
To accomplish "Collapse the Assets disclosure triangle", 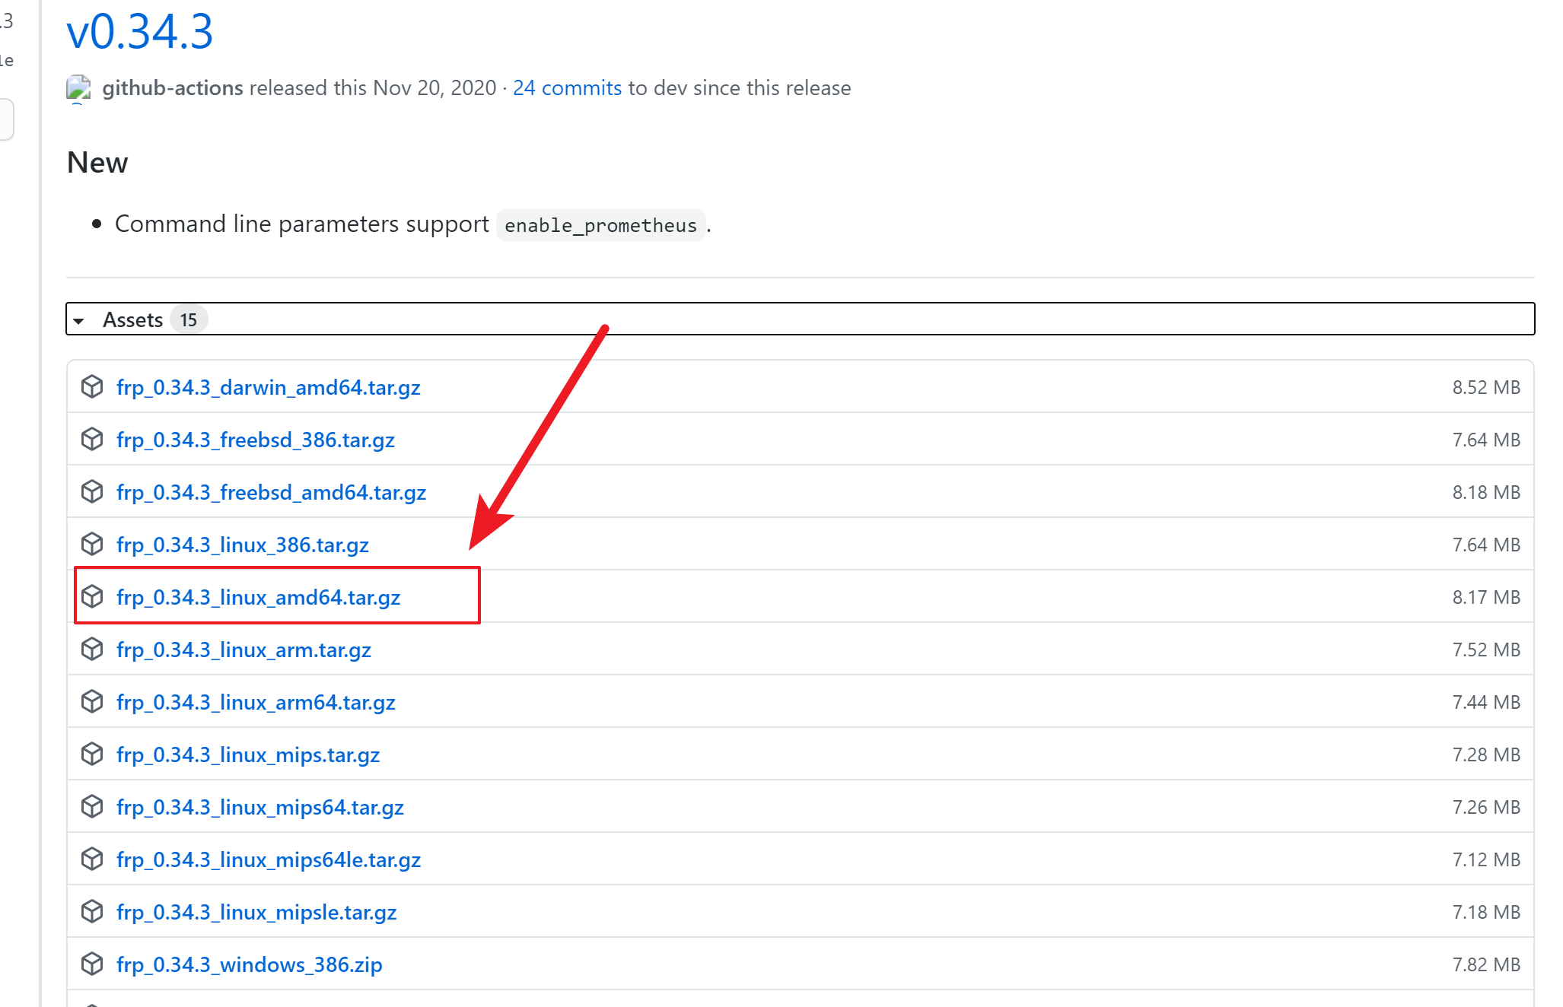I will click(78, 321).
